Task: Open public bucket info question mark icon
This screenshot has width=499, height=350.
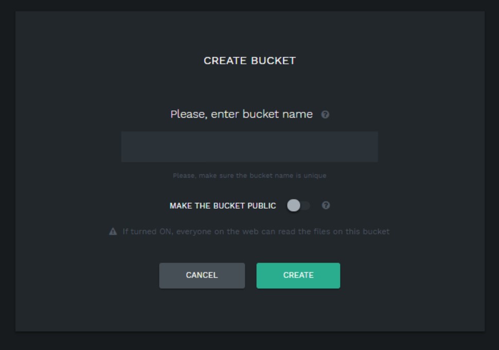Action: tap(326, 206)
